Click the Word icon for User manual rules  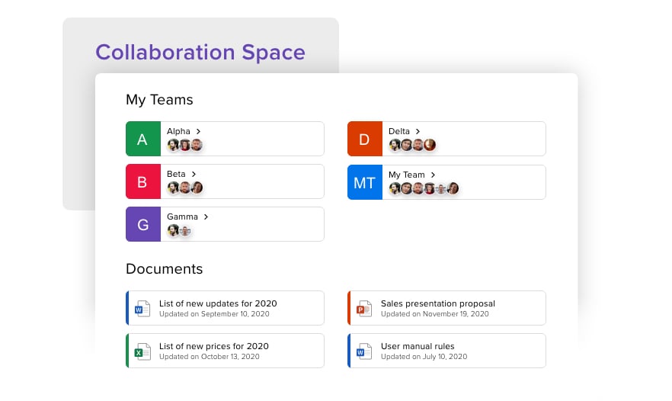[x=364, y=351]
